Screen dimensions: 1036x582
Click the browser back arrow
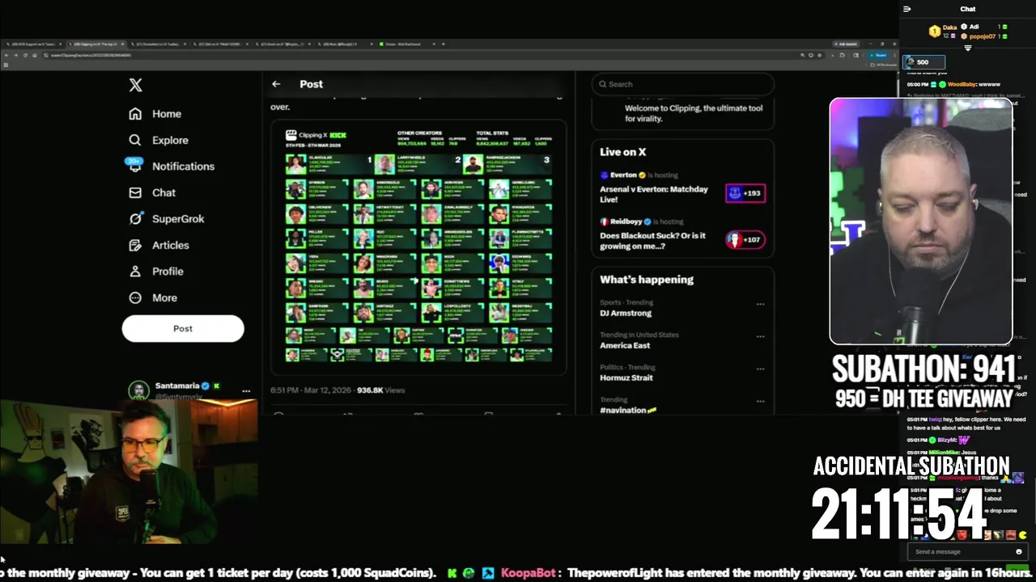point(6,55)
